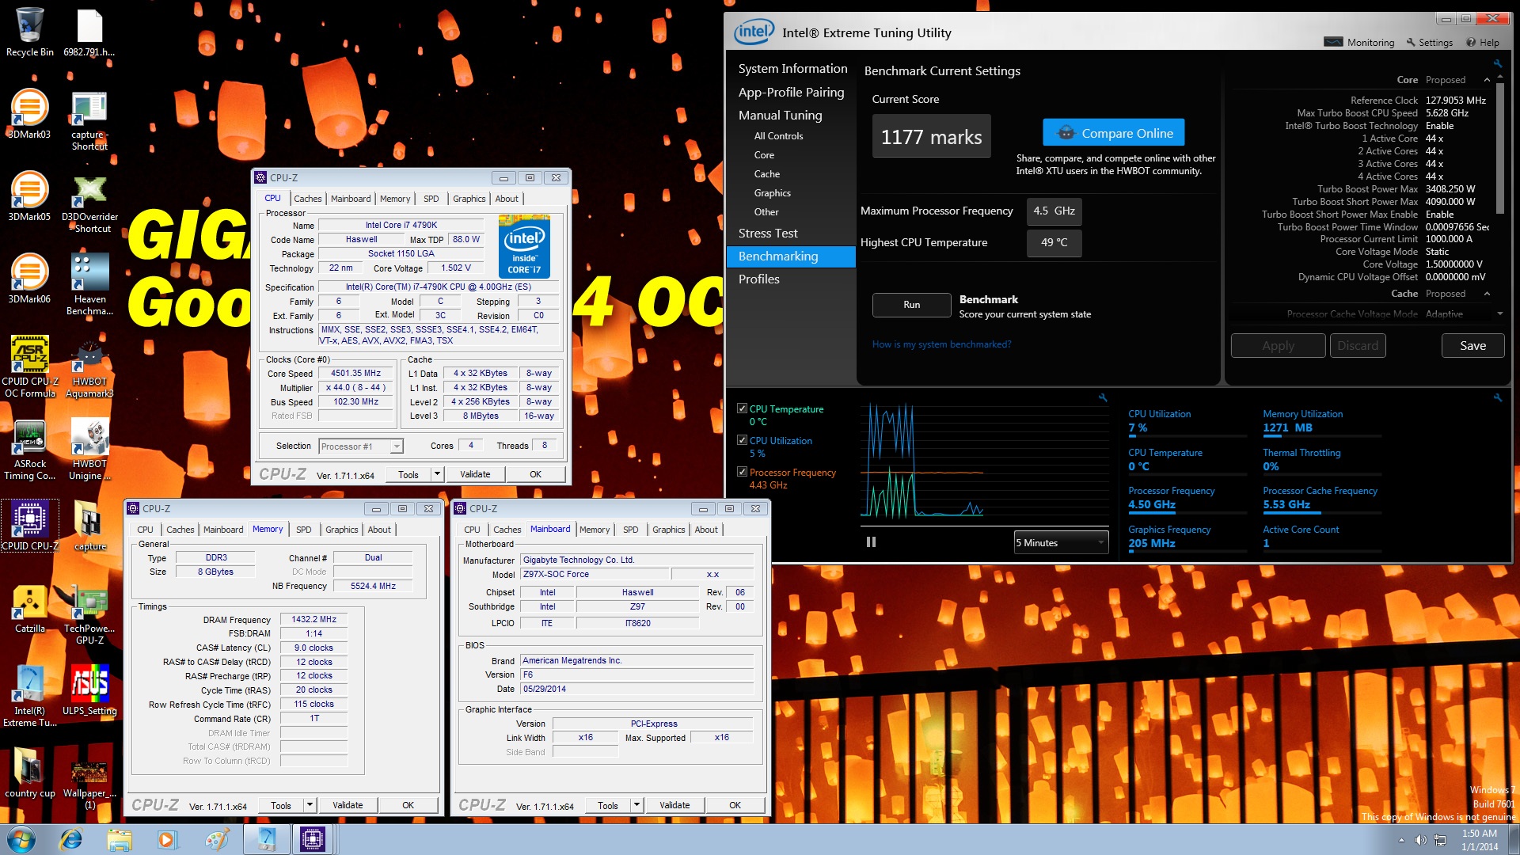
Task: Open the 5 Minutes time range dropdown
Action: click(x=1061, y=542)
